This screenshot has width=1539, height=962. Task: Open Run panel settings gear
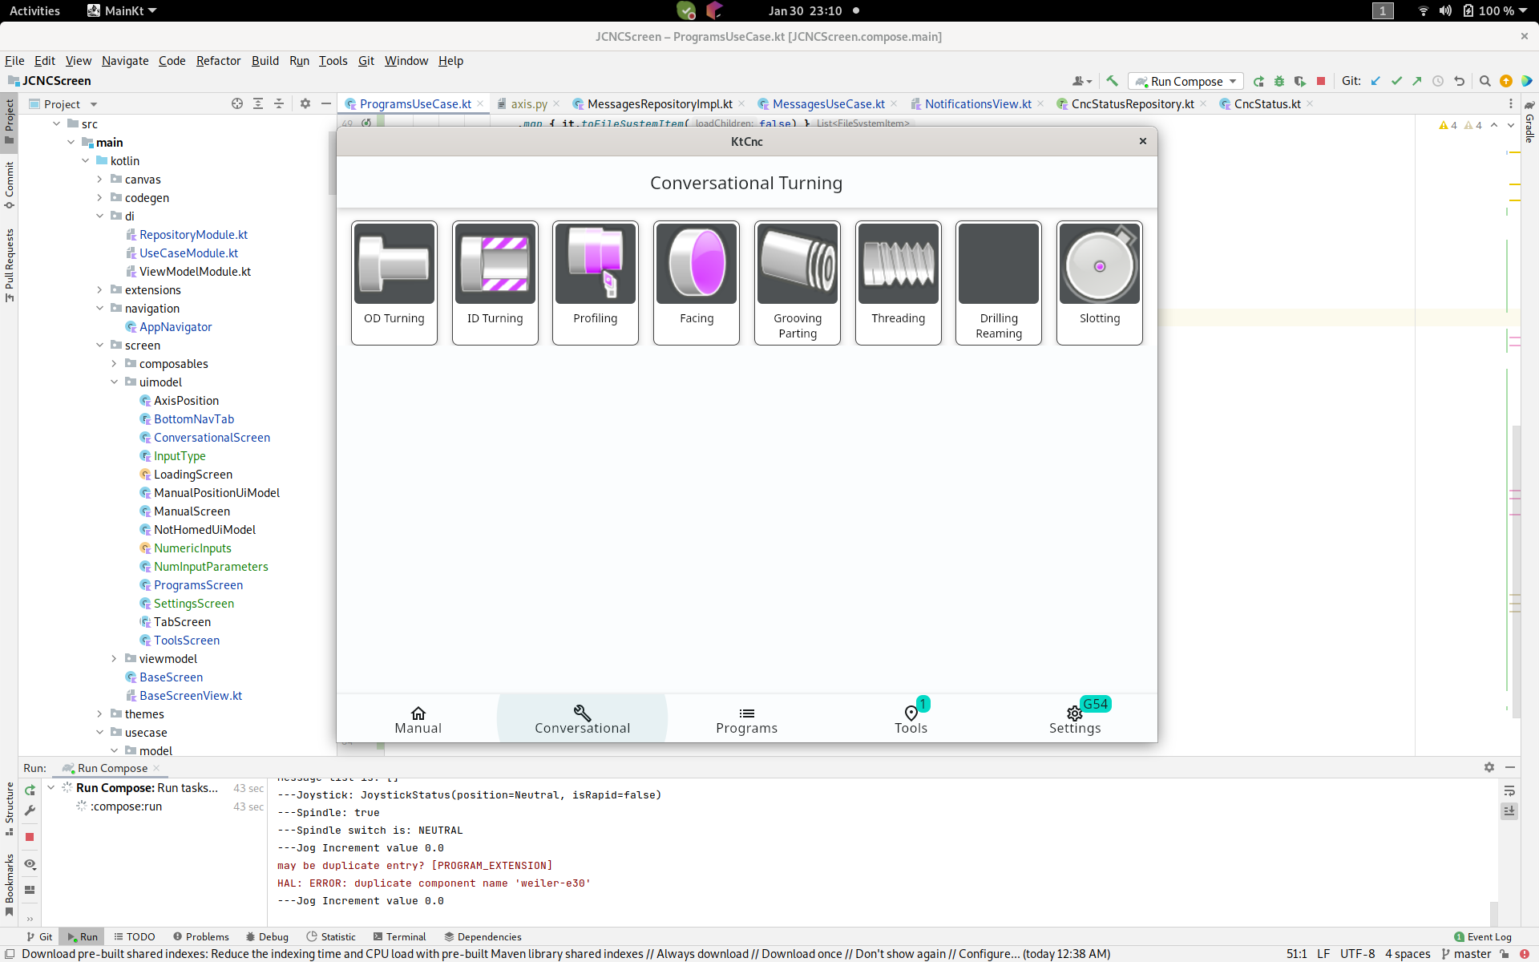coord(1489,768)
